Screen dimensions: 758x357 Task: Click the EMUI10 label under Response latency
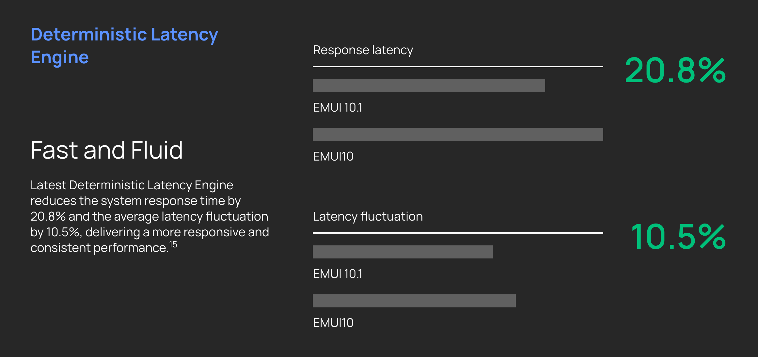[333, 156]
